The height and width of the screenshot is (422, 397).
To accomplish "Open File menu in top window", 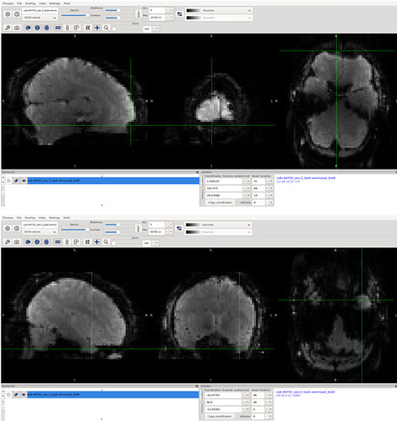I will (19, 3).
